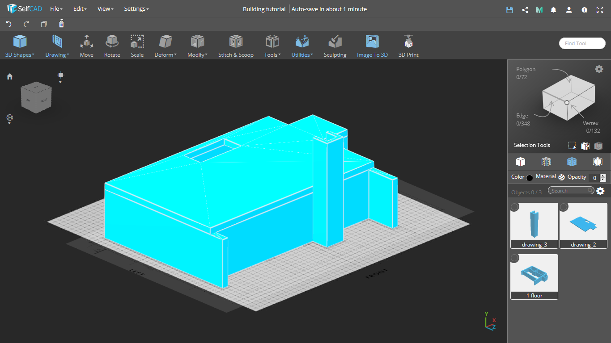
Task: Click the Opacity stepper arrows
Action: [x=603, y=177]
